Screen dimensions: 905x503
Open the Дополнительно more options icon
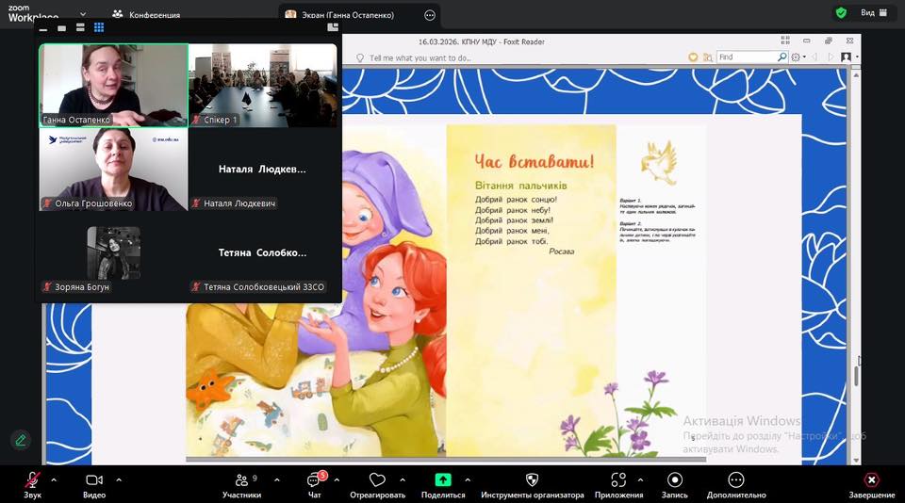(x=734, y=480)
